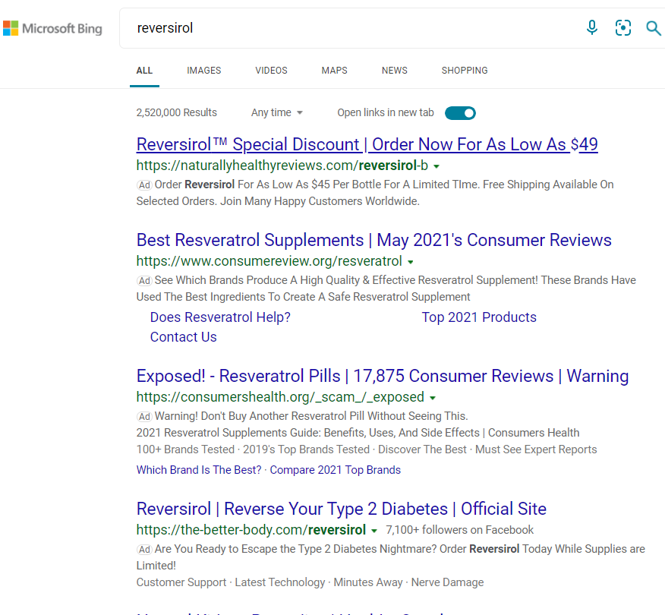Open Contact Us sitelink
The image size is (665, 615).
183,337
